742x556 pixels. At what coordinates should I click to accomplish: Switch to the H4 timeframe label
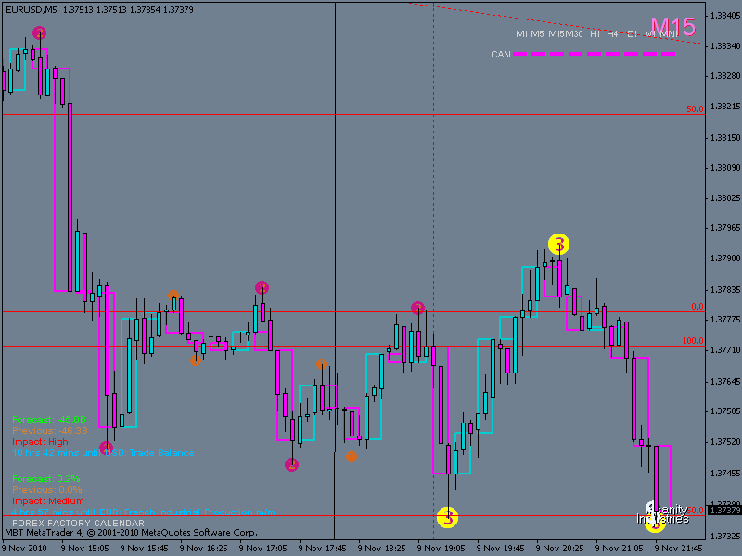click(612, 34)
